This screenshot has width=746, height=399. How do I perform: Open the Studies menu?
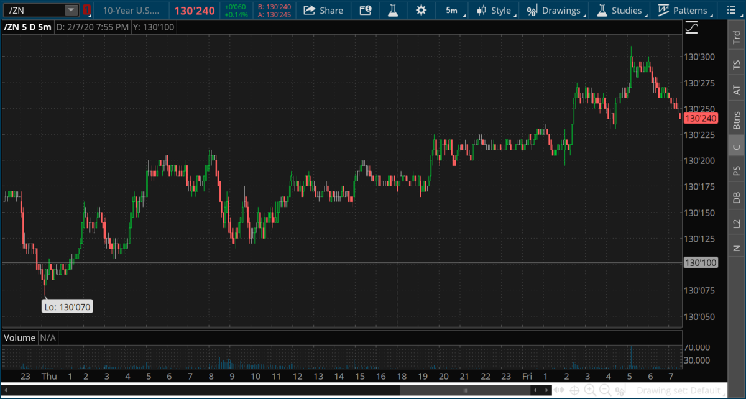[620, 10]
